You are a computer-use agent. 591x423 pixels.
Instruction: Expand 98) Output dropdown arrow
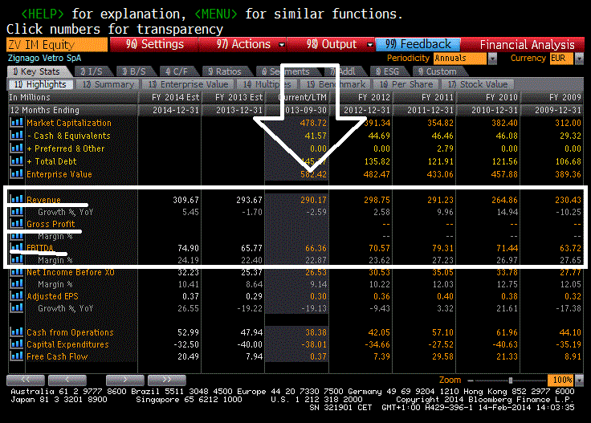pos(370,45)
